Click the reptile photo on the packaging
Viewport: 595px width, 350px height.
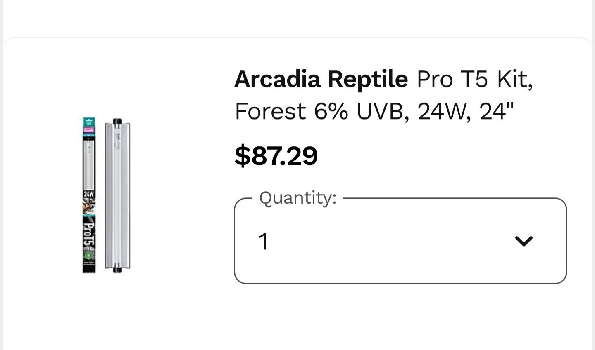pos(89,206)
